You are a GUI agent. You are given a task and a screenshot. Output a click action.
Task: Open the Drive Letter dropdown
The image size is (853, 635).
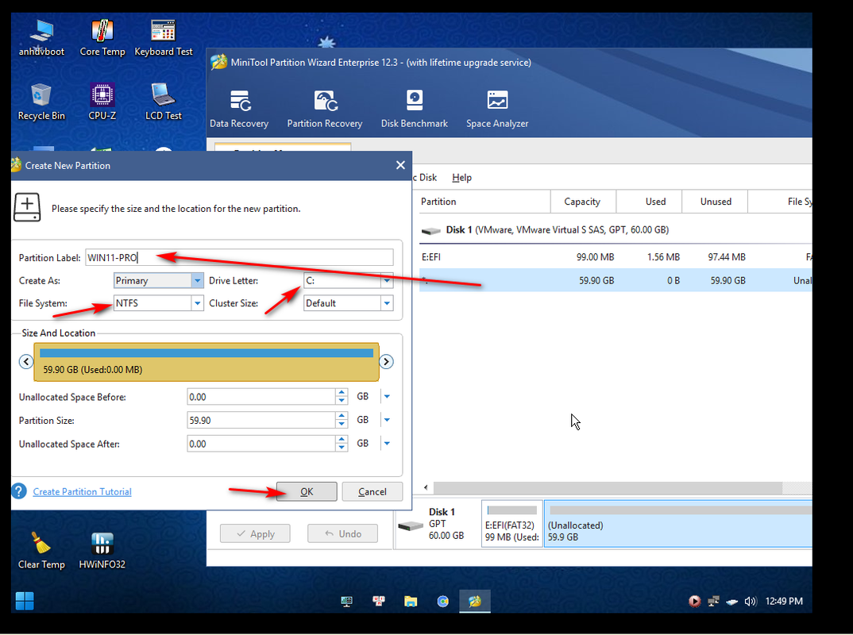(387, 280)
